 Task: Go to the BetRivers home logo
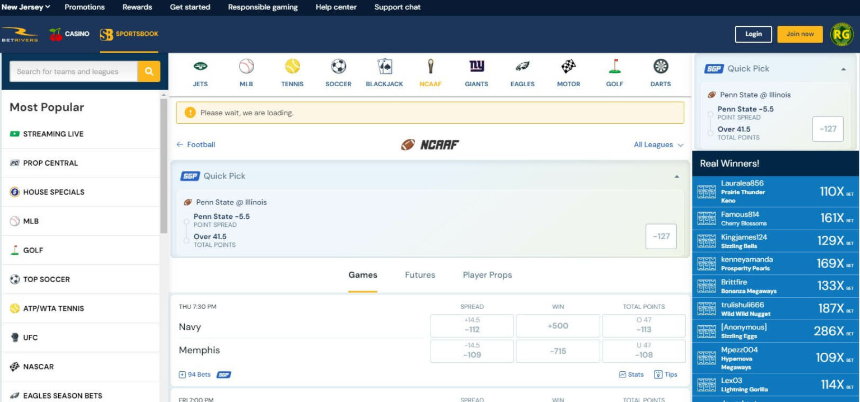pos(20,34)
